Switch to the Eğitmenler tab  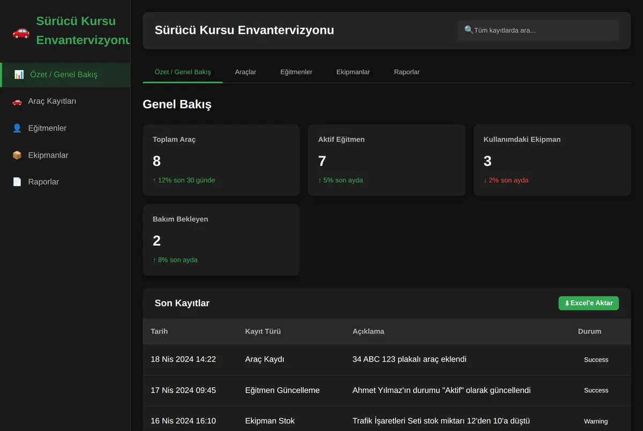click(x=296, y=72)
